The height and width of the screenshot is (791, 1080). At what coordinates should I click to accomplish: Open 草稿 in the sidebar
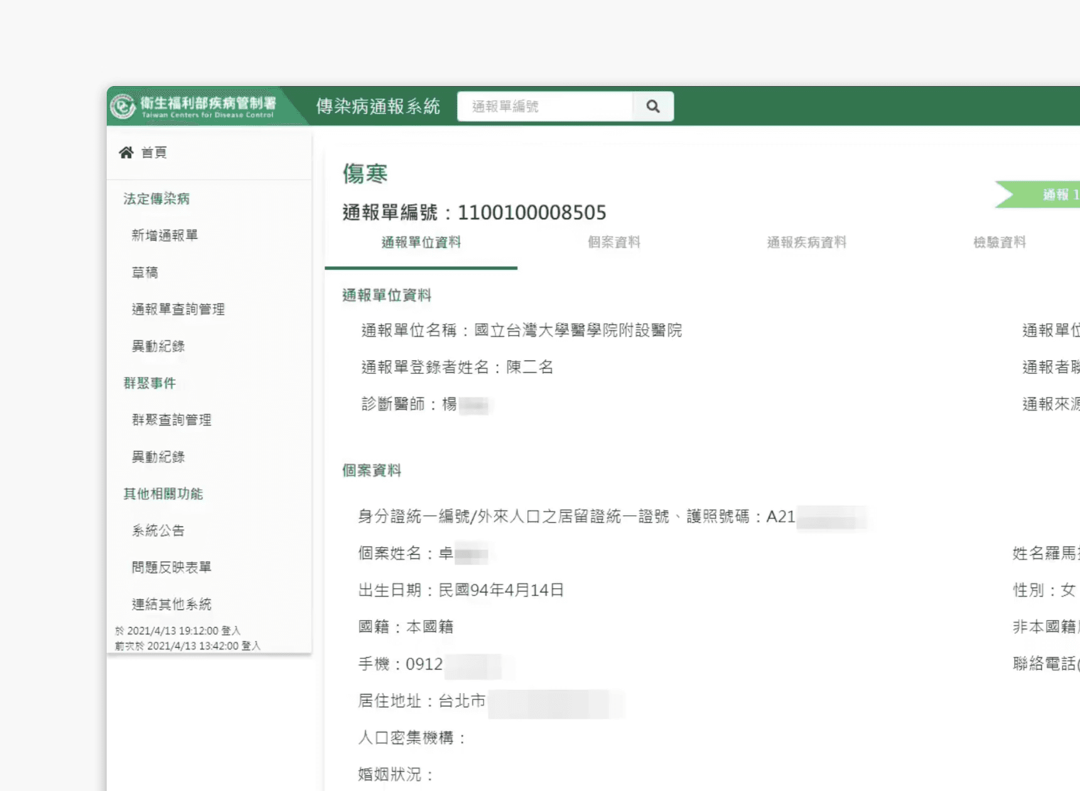click(144, 272)
